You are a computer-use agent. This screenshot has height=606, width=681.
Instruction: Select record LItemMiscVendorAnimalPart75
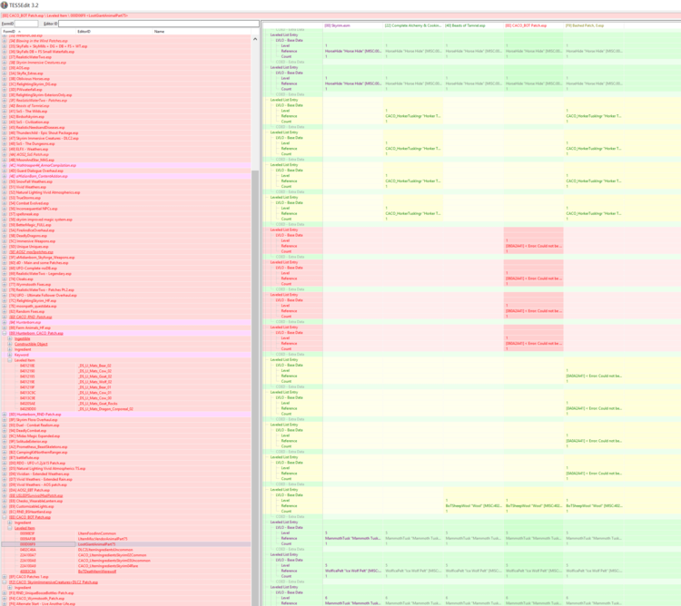click(x=126, y=539)
